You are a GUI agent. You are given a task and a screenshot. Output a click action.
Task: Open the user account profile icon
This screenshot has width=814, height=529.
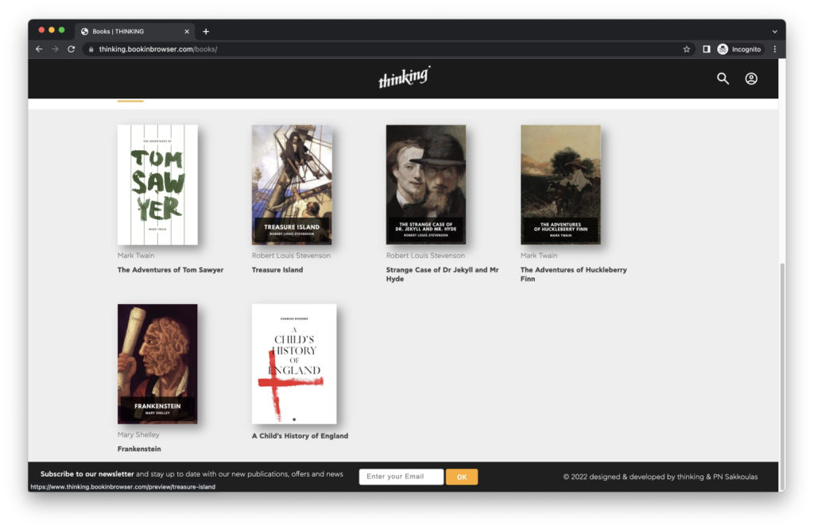pos(750,79)
